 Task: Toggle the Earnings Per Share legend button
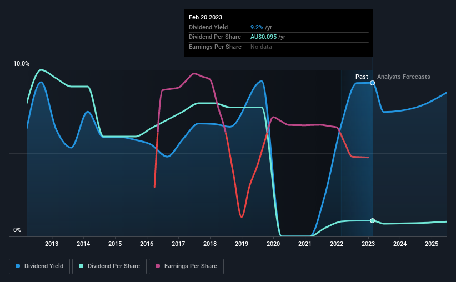pos(187,266)
